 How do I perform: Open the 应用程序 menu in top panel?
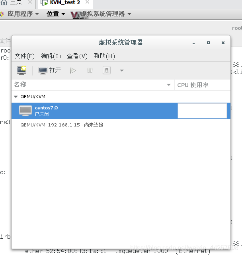click(x=23, y=14)
